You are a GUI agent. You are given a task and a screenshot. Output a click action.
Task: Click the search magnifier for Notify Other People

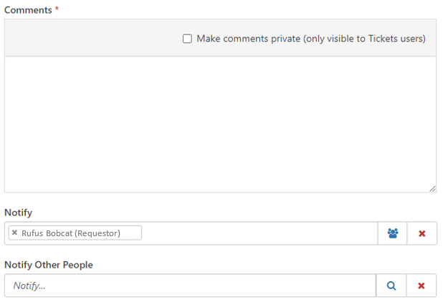tap(391, 286)
